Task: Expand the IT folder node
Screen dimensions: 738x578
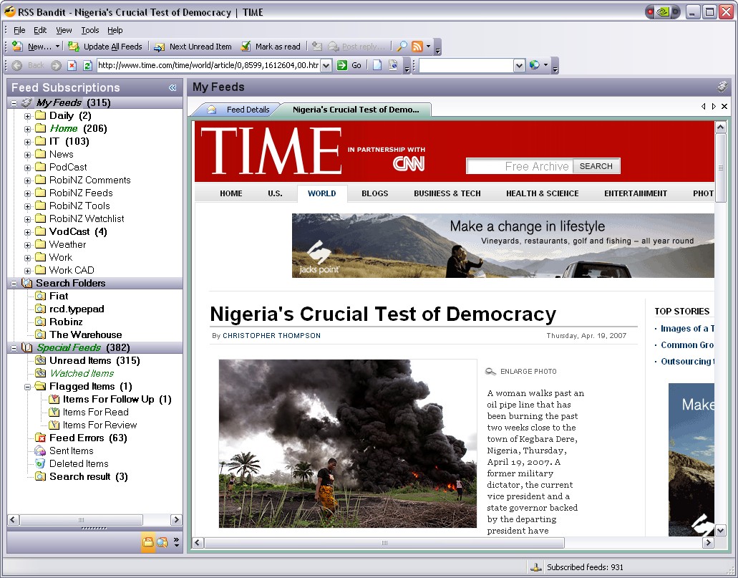Action: pyautogui.click(x=28, y=142)
